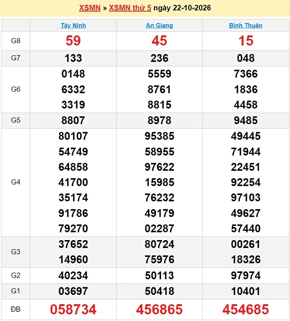This screenshot has height=321, width=290.
Task: Click G1 number 03697
Action: (73, 291)
